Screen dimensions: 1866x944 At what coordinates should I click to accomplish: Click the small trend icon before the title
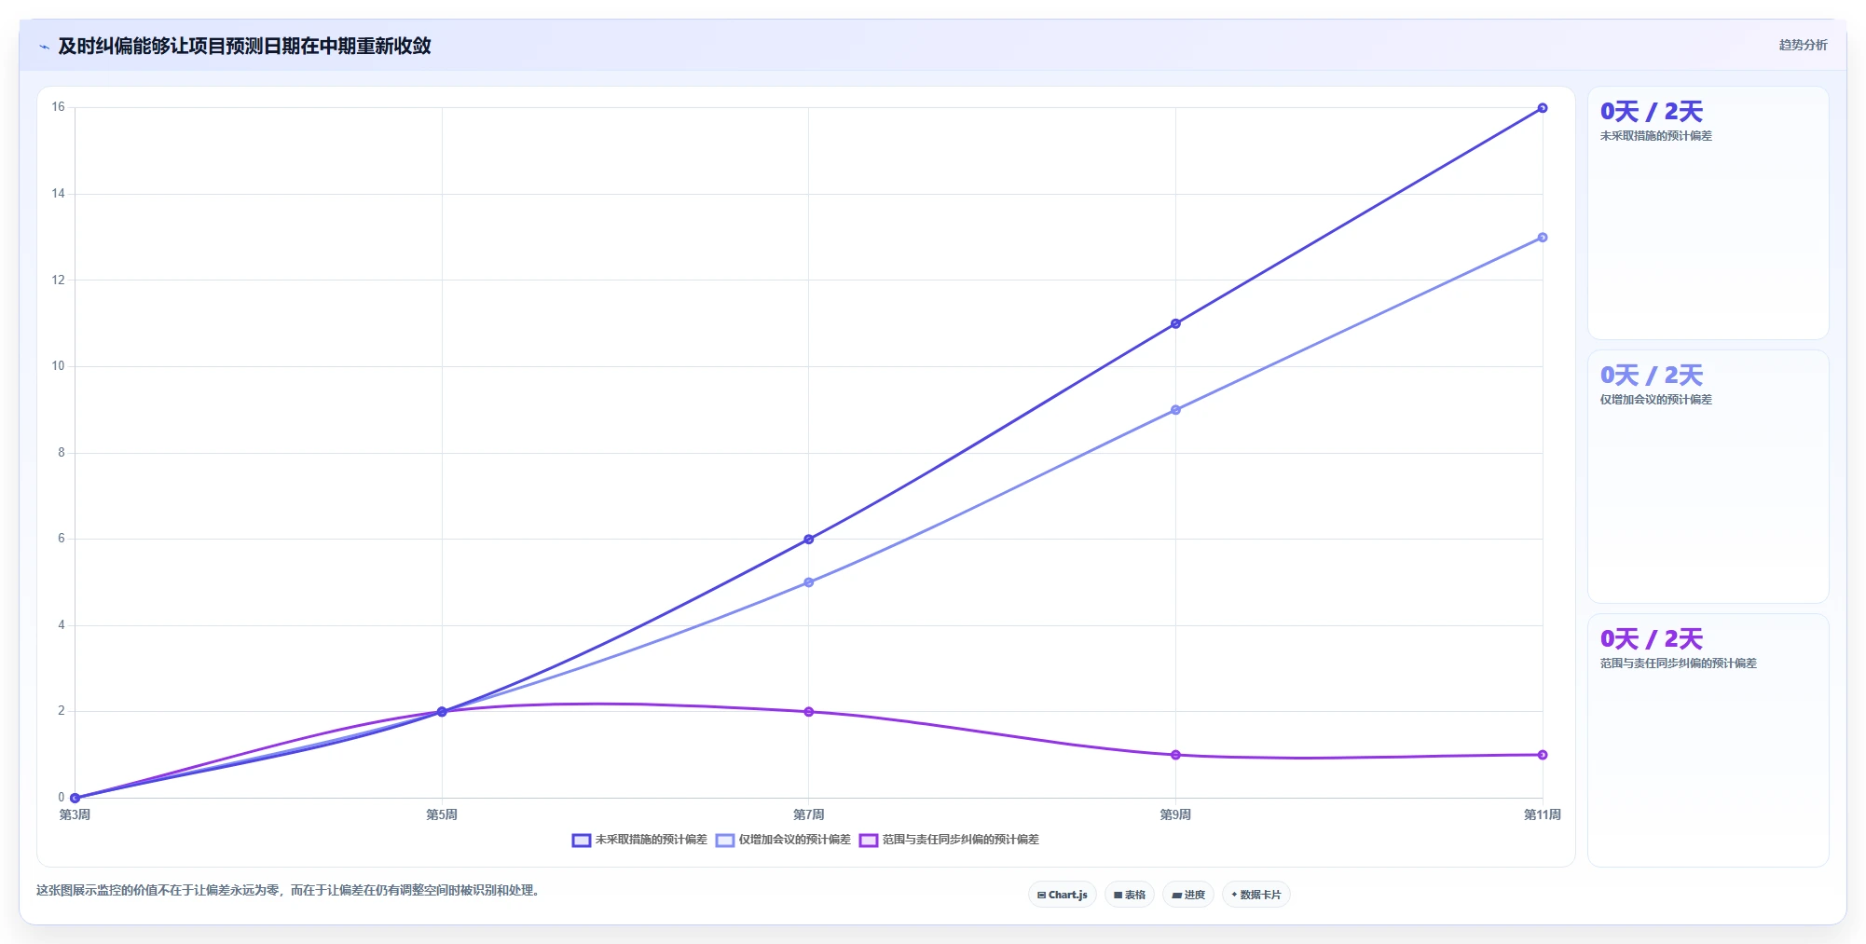(x=44, y=47)
